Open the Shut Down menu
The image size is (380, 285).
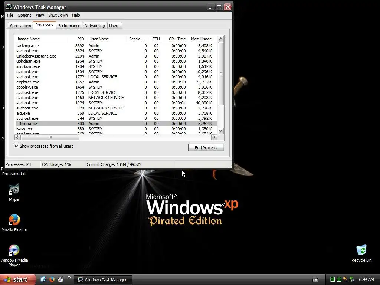pos(58,15)
